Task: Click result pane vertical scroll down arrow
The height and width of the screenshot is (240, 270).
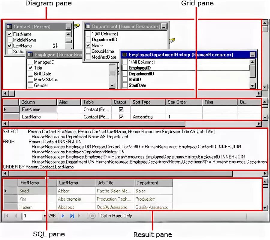Action: pos(265,208)
